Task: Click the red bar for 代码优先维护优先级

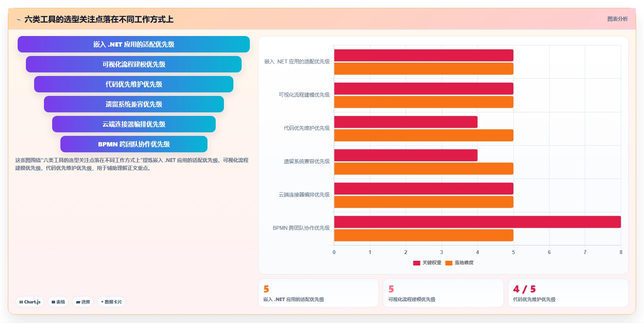Action: point(406,122)
